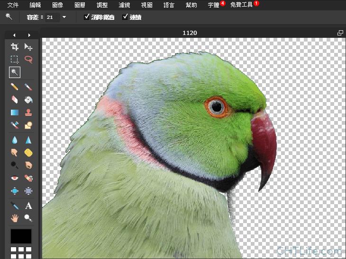Select the Eraser tool
This screenshot has width=346, height=259.
tap(15, 100)
